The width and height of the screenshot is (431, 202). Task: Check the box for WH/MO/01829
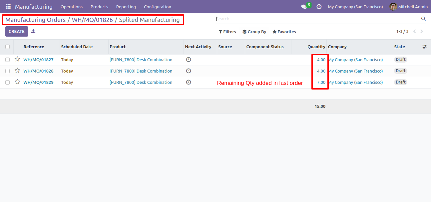pos(7,83)
